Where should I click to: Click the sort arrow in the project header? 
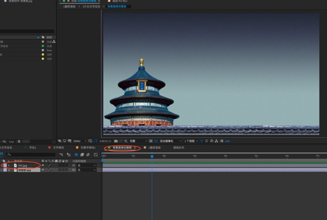point(38,37)
